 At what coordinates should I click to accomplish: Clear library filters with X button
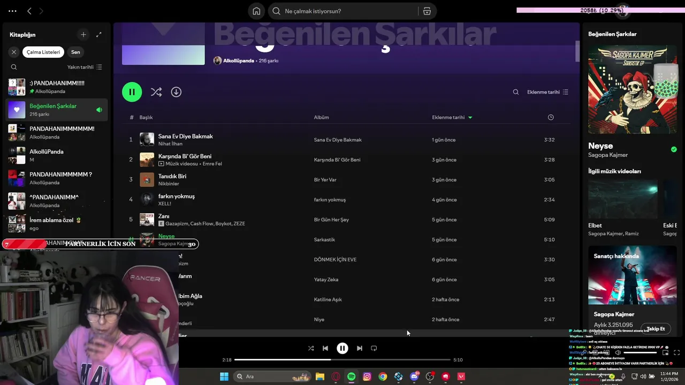14,52
